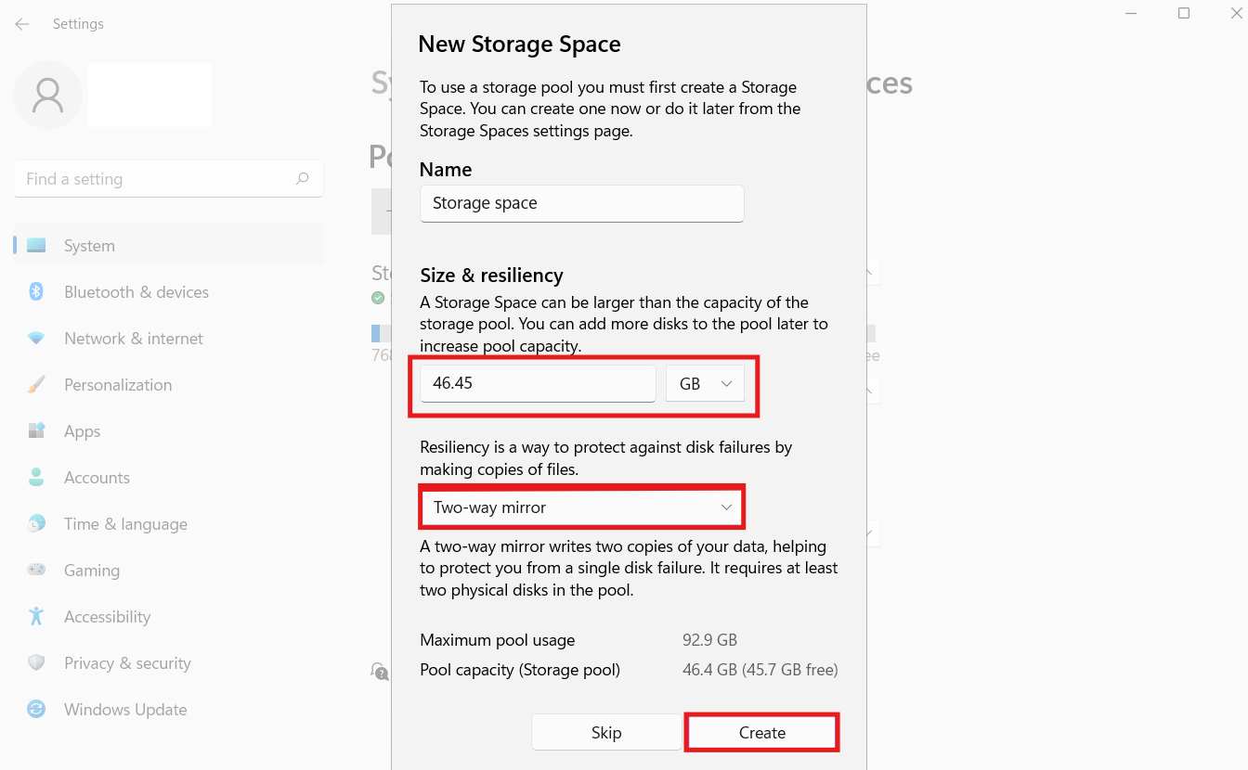Click the Windows Update icon
Image resolution: width=1248 pixels, height=770 pixels.
point(36,710)
